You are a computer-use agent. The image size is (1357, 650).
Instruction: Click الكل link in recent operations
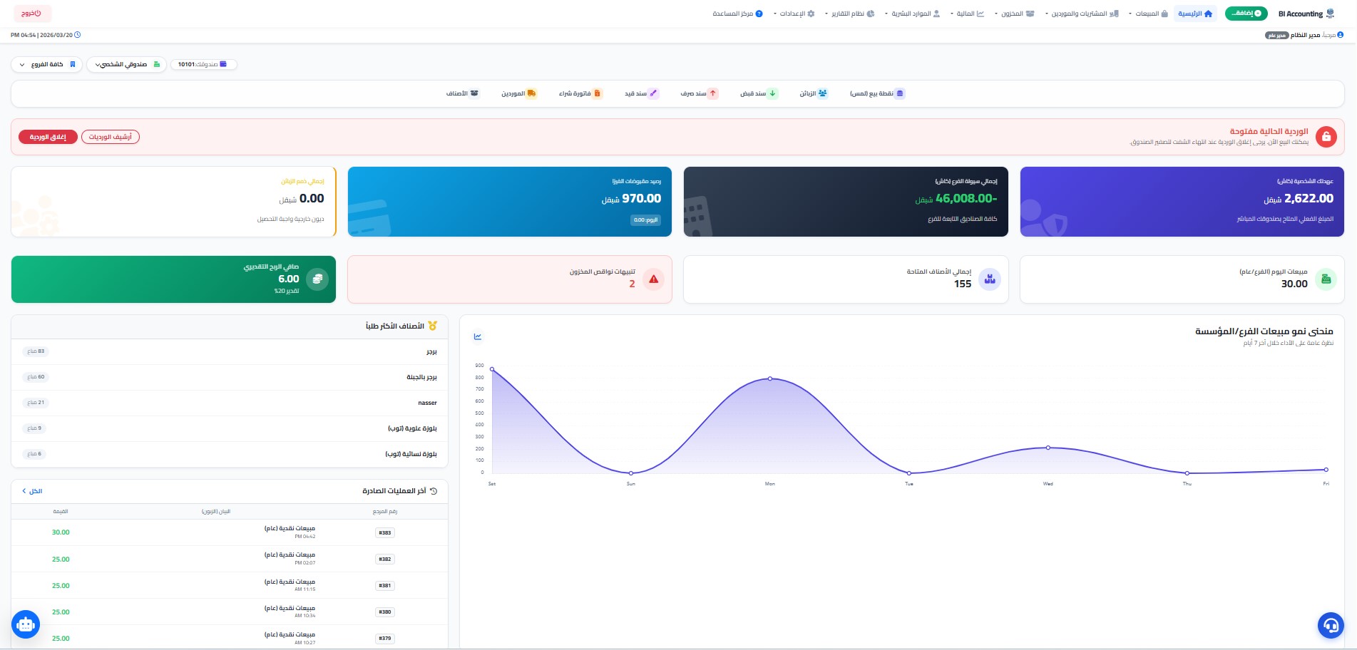point(33,491)
